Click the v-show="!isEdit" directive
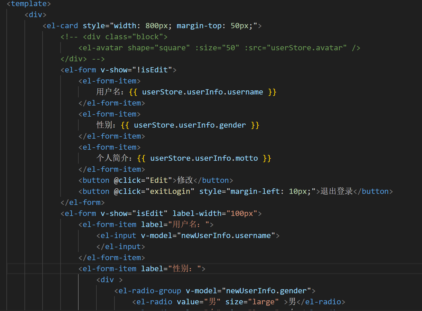 [137, 70]
